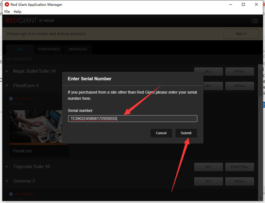This screenshot has width=265, height=203.
Task: Click the Submit button in serial dialog
Action: tap(186, 133)
